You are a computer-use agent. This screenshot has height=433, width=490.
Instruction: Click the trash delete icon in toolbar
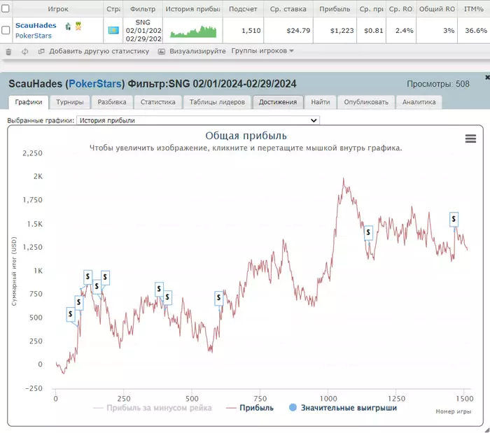pos(8,52)
